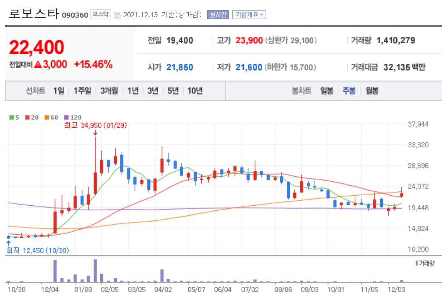Click the 상한가 29,100 text
This screenshot has height=296, width=442.
pos(291,40)
